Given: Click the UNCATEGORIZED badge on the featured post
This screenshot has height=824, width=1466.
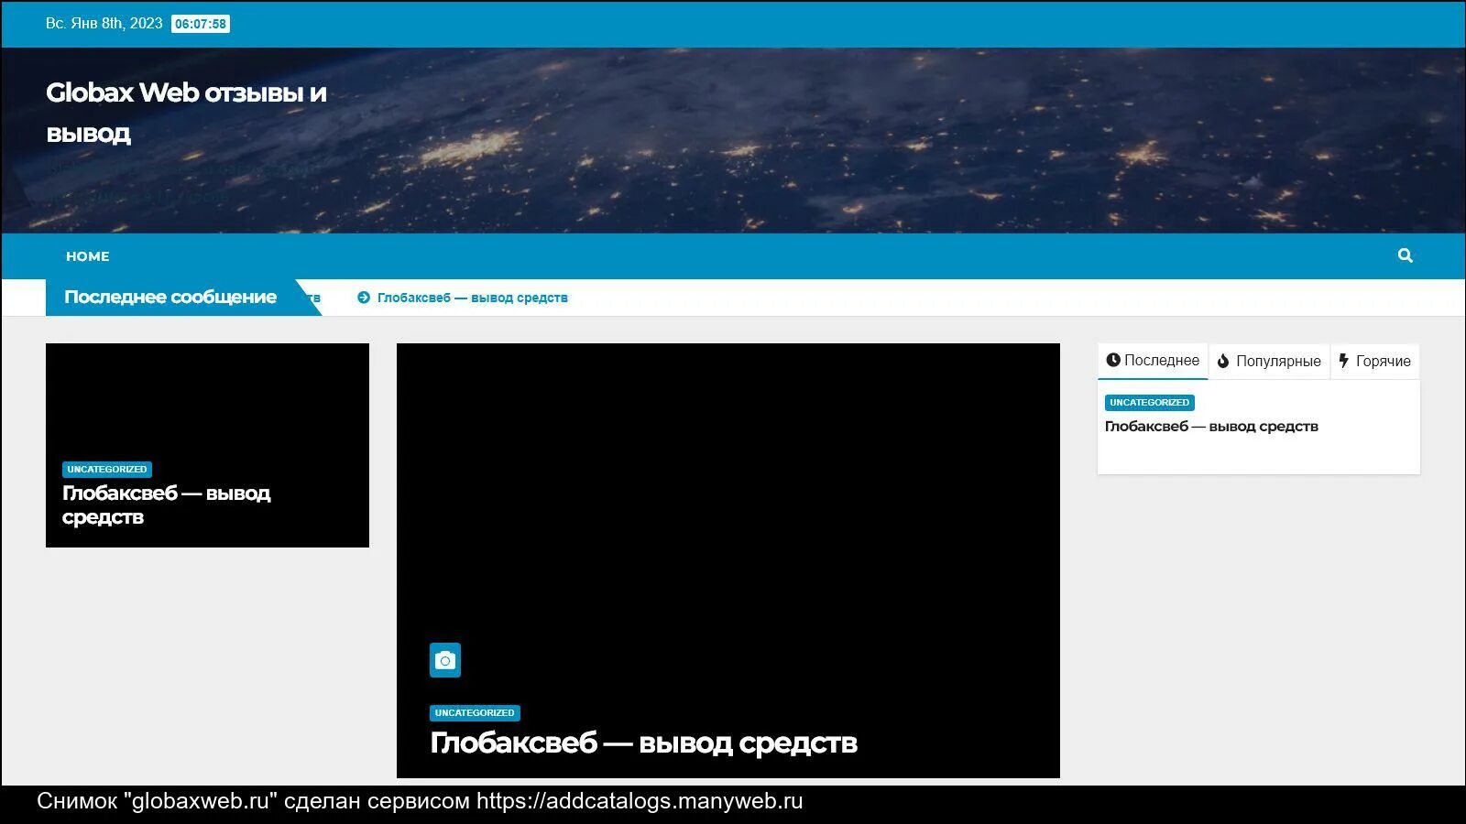Looking at the screenshot, I should [x=475, y=713].
